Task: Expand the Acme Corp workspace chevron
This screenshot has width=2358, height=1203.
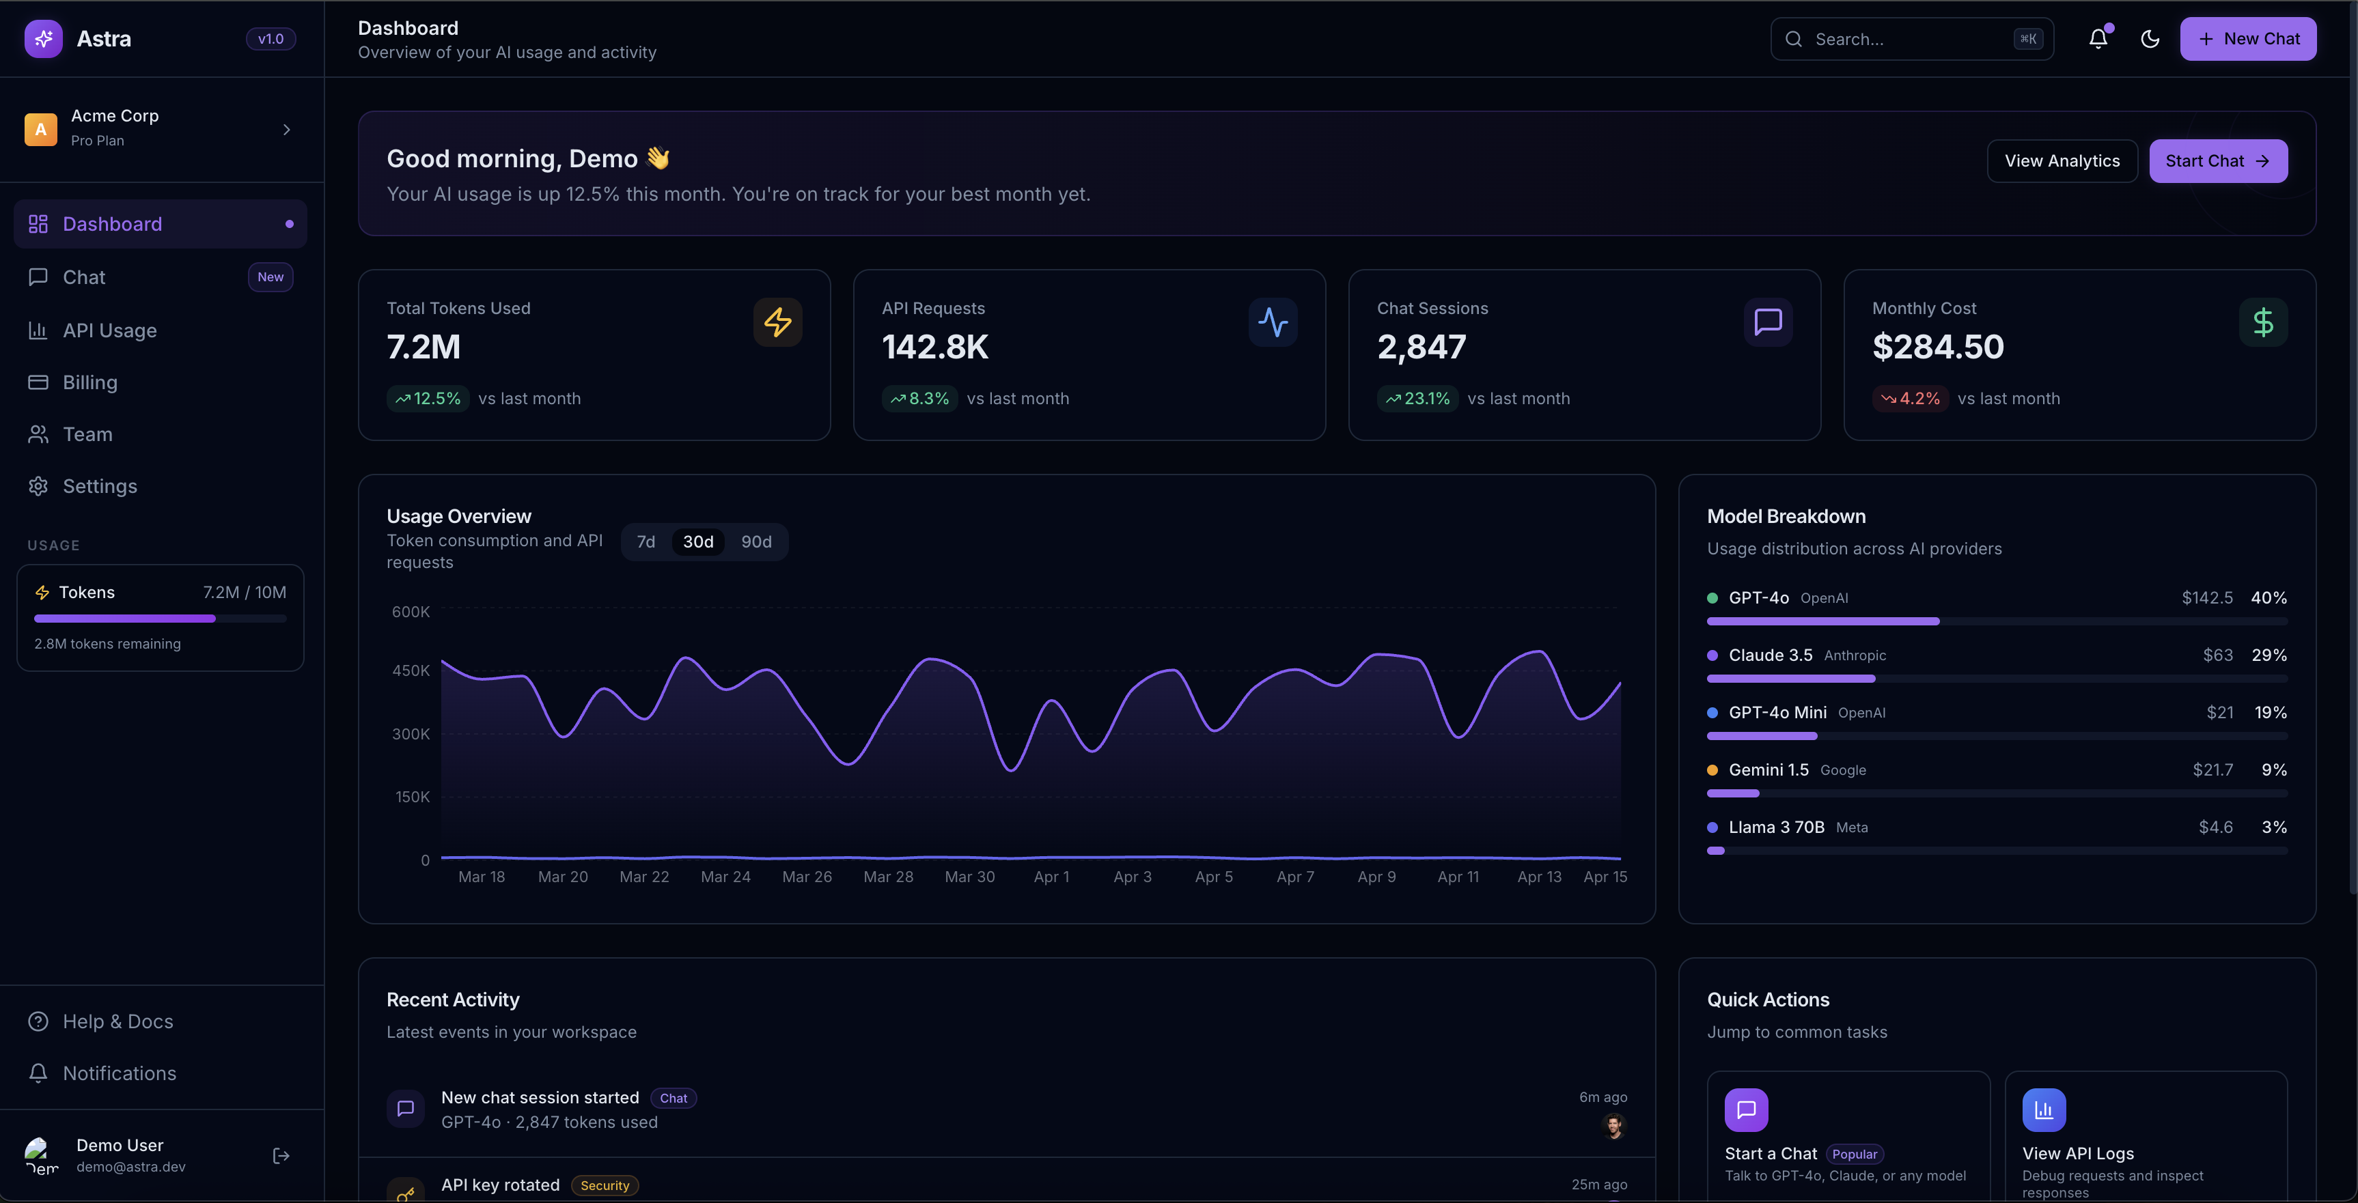Action: coord(286,129)
